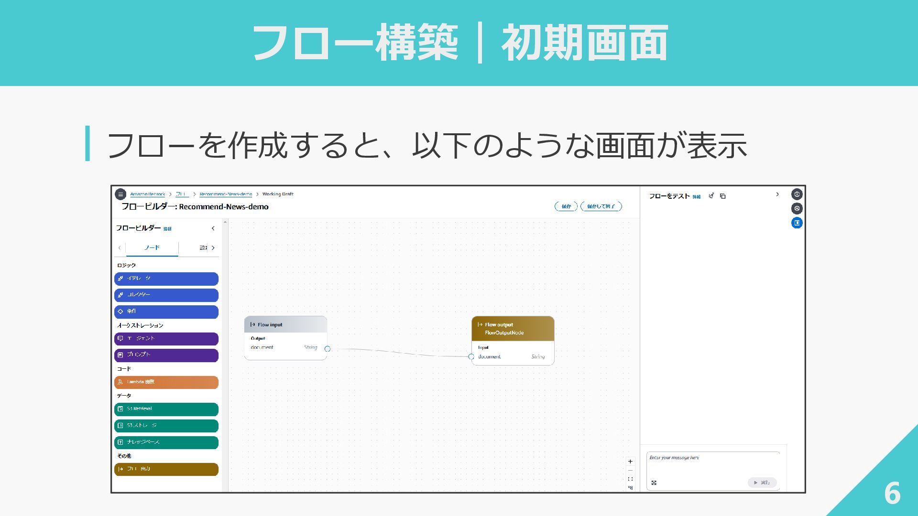Click the clock history icon at right

[797, 208]
